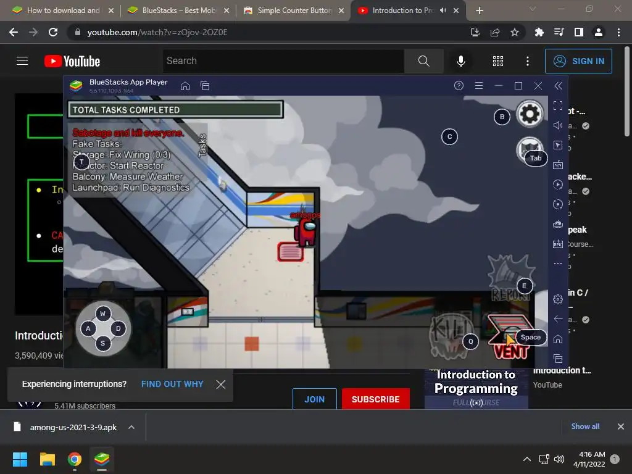Click the BlueStacks sidebar back arrow

(558, 319)
